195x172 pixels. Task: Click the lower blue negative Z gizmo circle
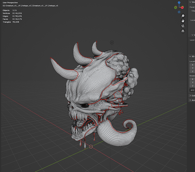point(179,12)
